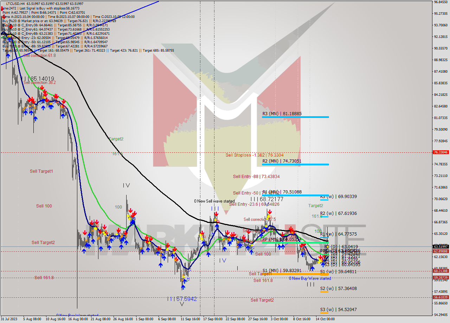Viewport: 450px width, 323px height.
Task: Click the 'Sell Entry -88 | 73.43834' label
Action: pos(256,177)
